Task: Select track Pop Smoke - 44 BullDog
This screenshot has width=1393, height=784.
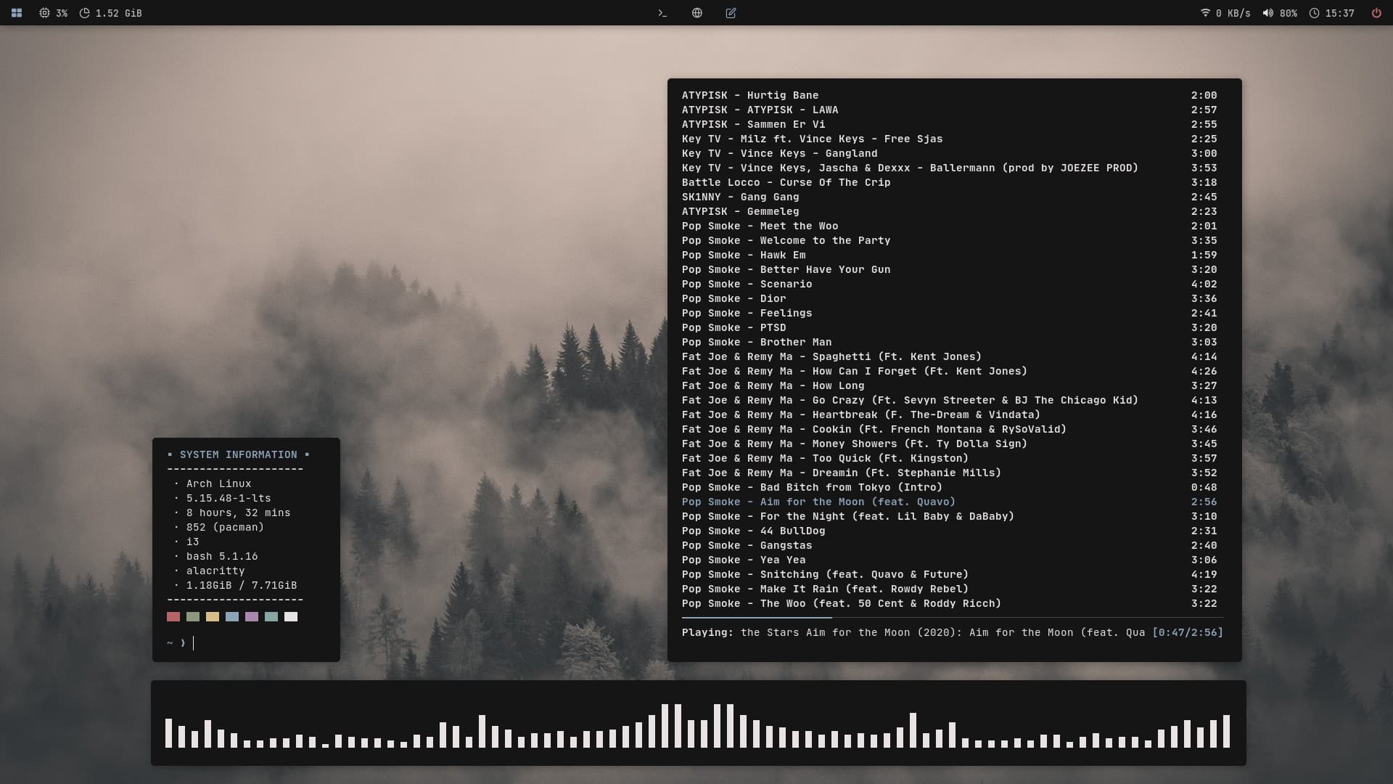Action: click(950, 531)
